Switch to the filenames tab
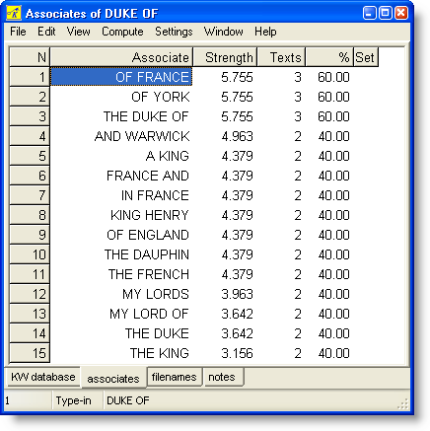Viewport: 430px width, 431px height. click(x=175, y=377)
